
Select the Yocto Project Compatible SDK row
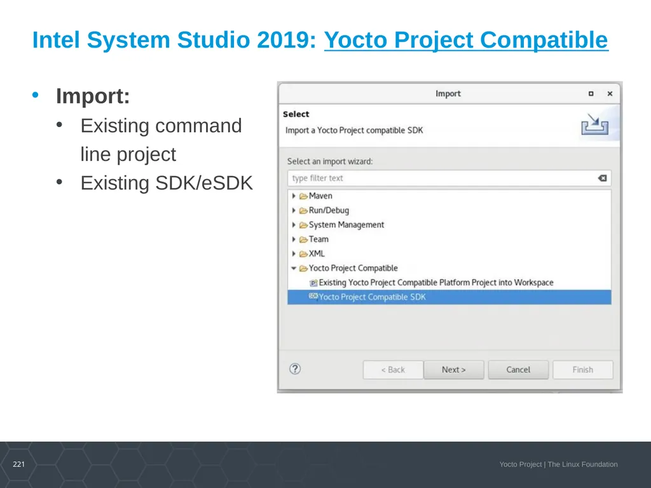pyautogui.click(x=449, y=297)
